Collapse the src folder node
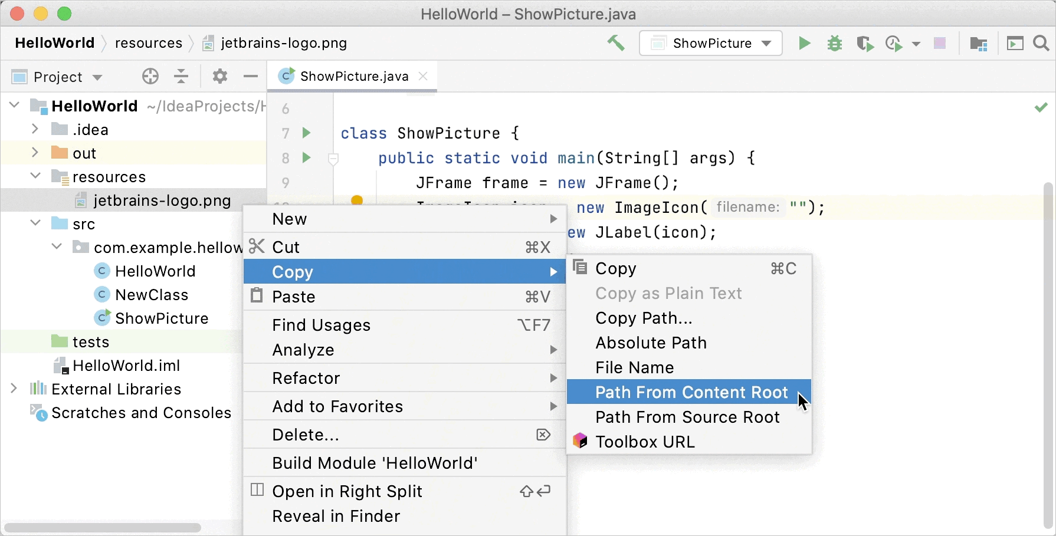The width and height of the screenshot is (1056, 536). coord(35,223)
